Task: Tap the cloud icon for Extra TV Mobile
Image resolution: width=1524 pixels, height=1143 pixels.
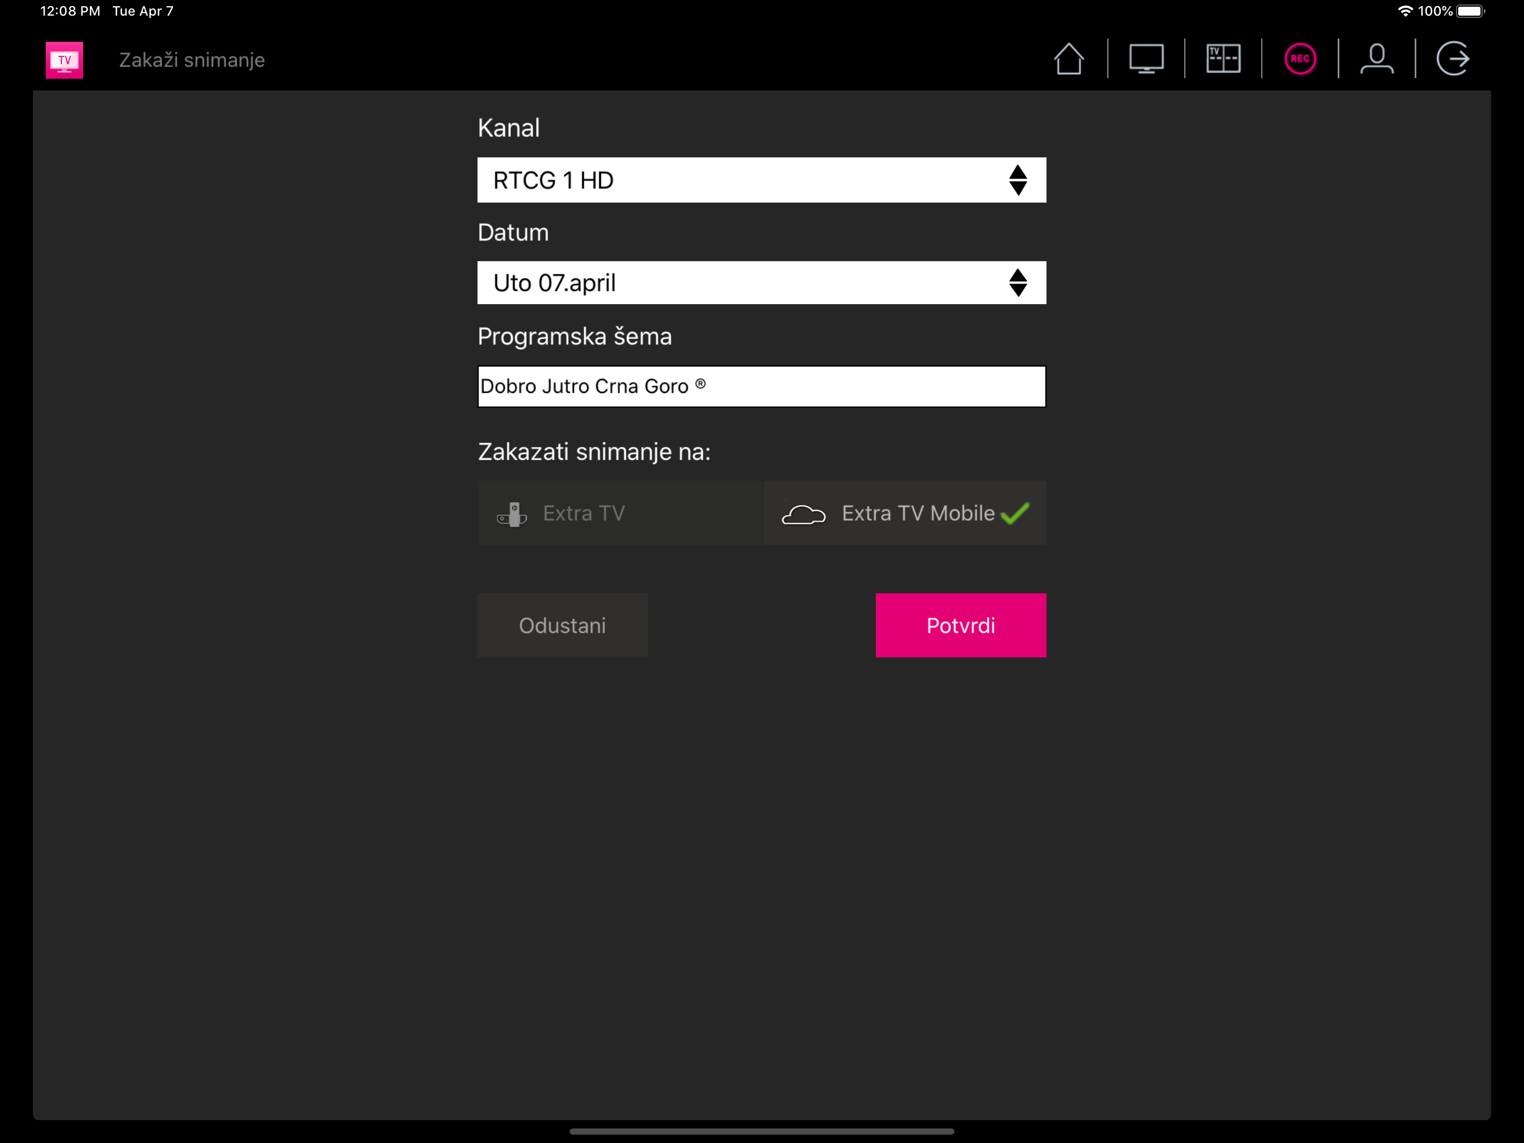Action: pyautogui.click(x=803, y=514)
